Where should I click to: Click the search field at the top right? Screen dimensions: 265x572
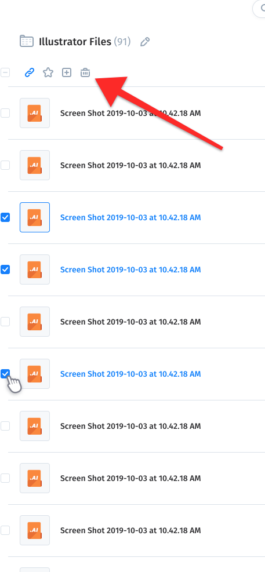[x=259, y=9]
